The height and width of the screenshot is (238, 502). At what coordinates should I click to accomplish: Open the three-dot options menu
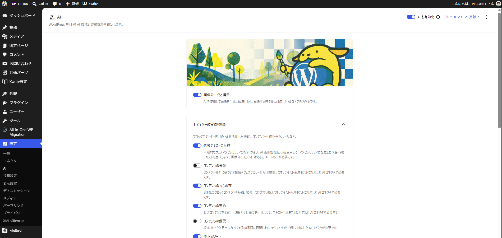(486, 17)
